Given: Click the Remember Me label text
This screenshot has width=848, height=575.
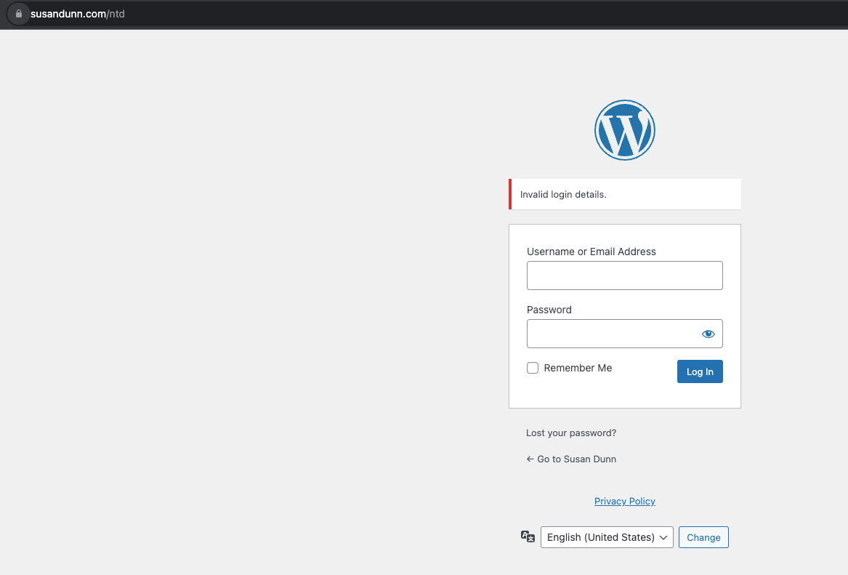Looking at the screenshot, I should (x=578, y=368).
